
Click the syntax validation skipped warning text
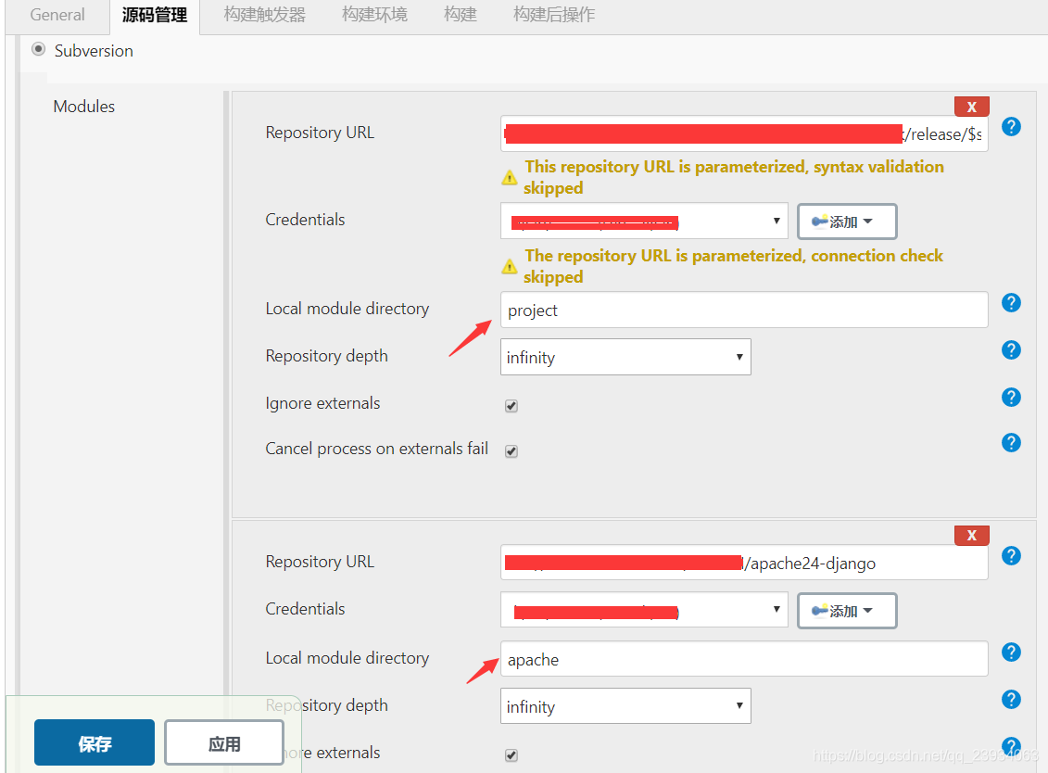click(x=734, y=177)
